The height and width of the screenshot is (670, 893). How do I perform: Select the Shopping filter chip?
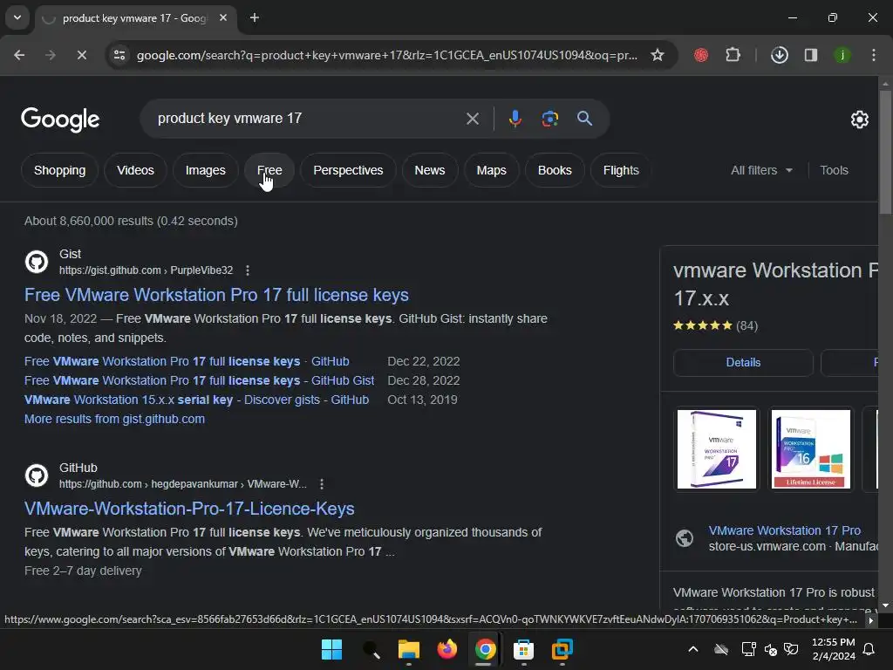[60, 170]
